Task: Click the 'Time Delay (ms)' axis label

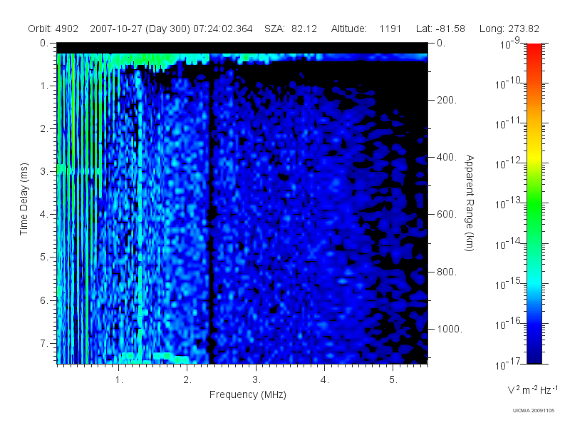Action: (24, 199)
